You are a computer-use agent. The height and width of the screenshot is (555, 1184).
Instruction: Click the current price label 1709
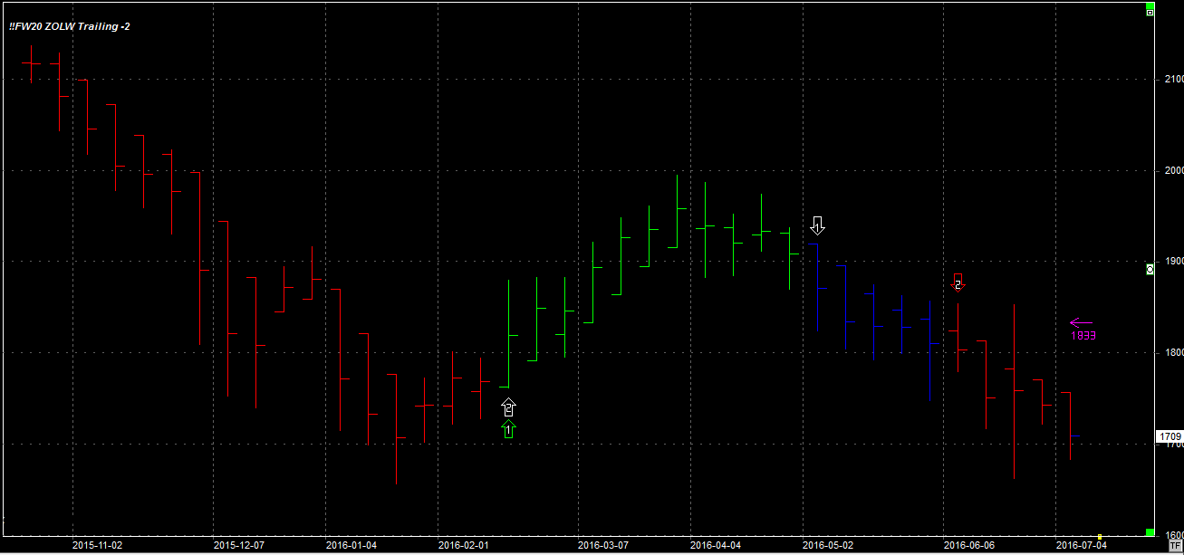click(1170, 436)
